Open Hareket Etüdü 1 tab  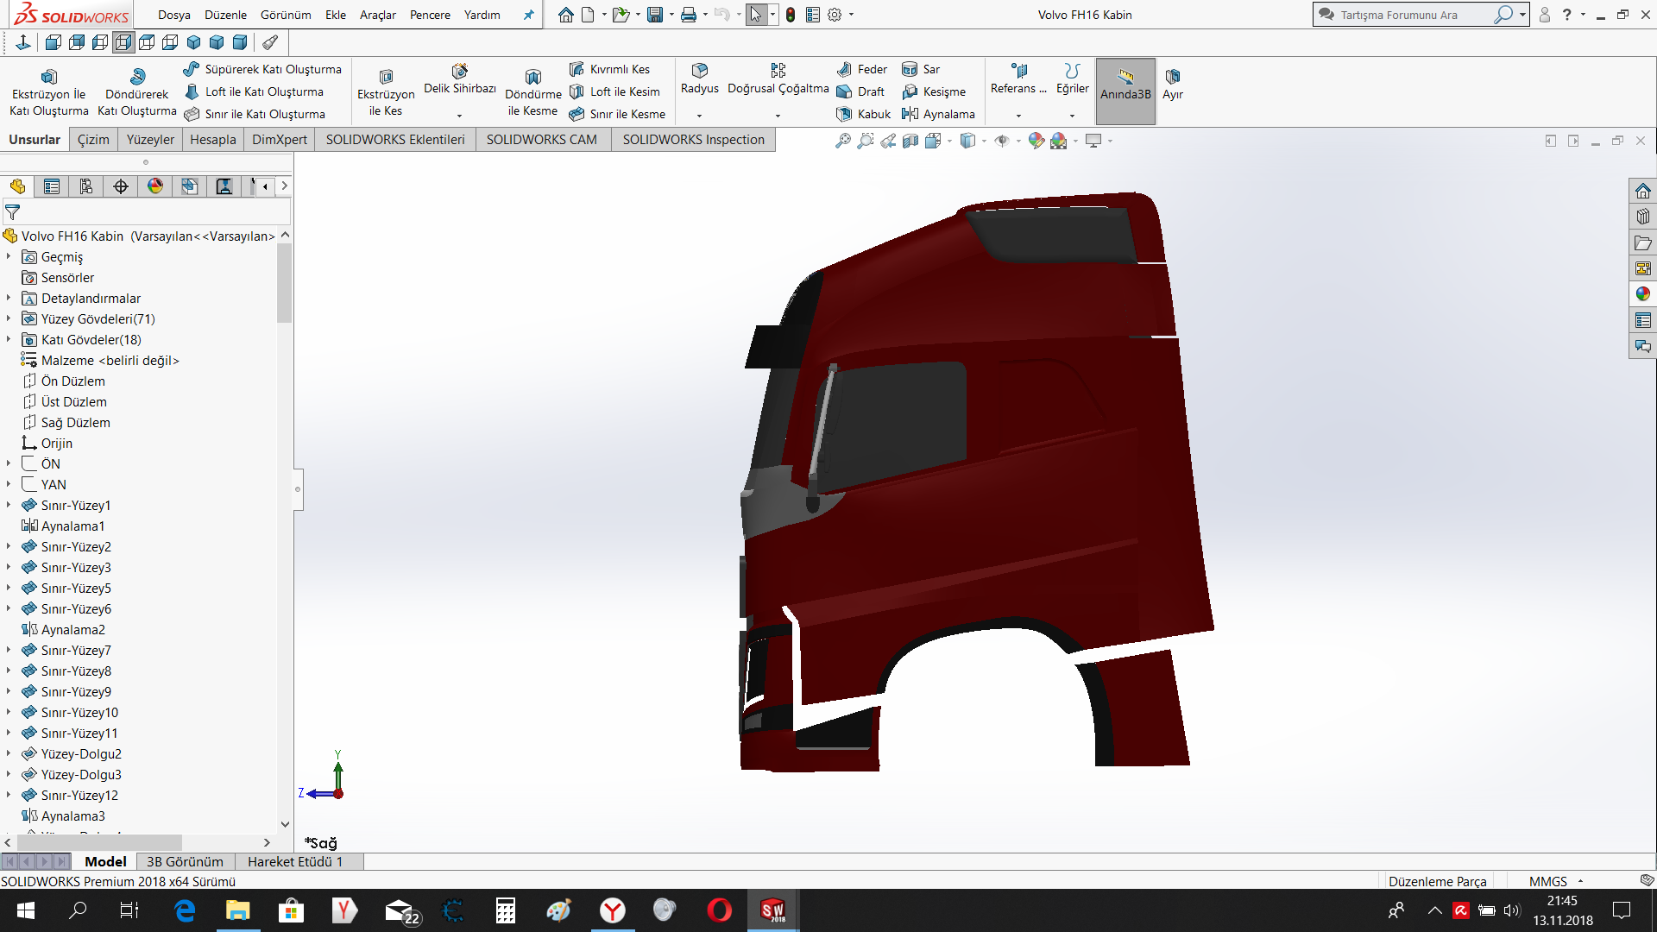click(295, 861)
